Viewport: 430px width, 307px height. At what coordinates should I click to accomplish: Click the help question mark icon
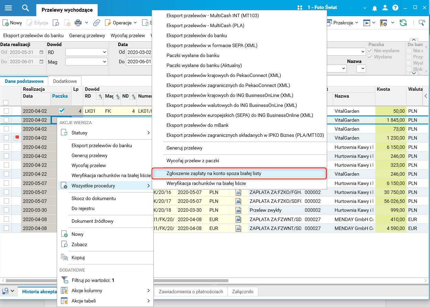click(x=395, y=8)
